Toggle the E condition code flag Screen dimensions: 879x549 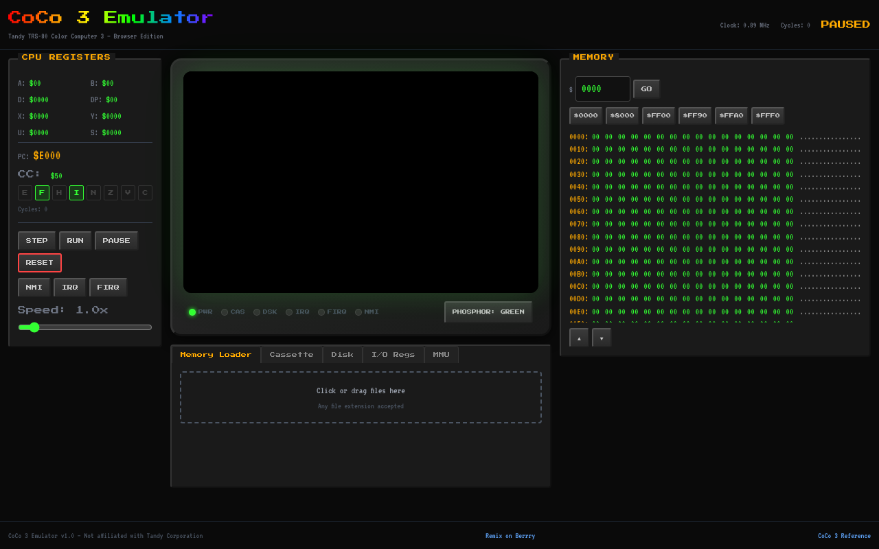click(x=25, y=193)
